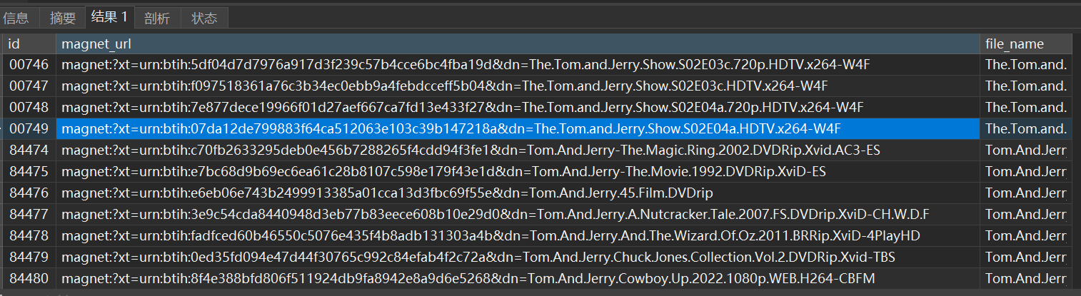Select the id cell 84478
Viewport: 1081px width, 296px height.
[x=29, y=235]
